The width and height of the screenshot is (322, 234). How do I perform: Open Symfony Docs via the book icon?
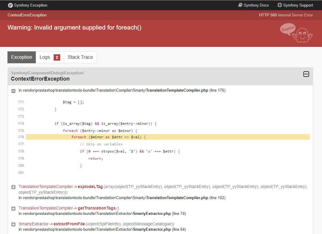[x=240, y=5]
